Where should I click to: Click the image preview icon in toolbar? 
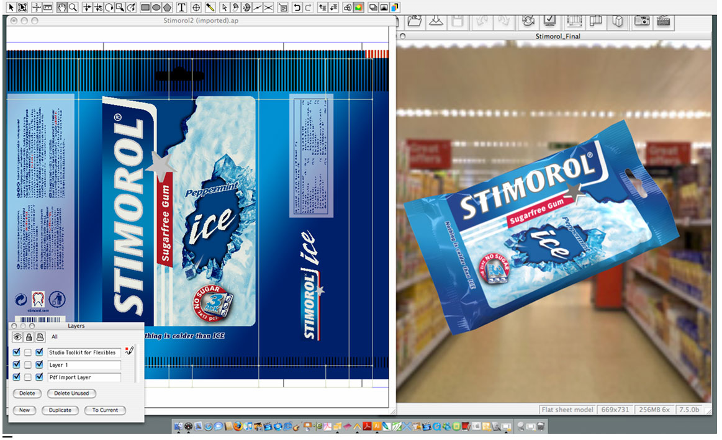point(384,7)
